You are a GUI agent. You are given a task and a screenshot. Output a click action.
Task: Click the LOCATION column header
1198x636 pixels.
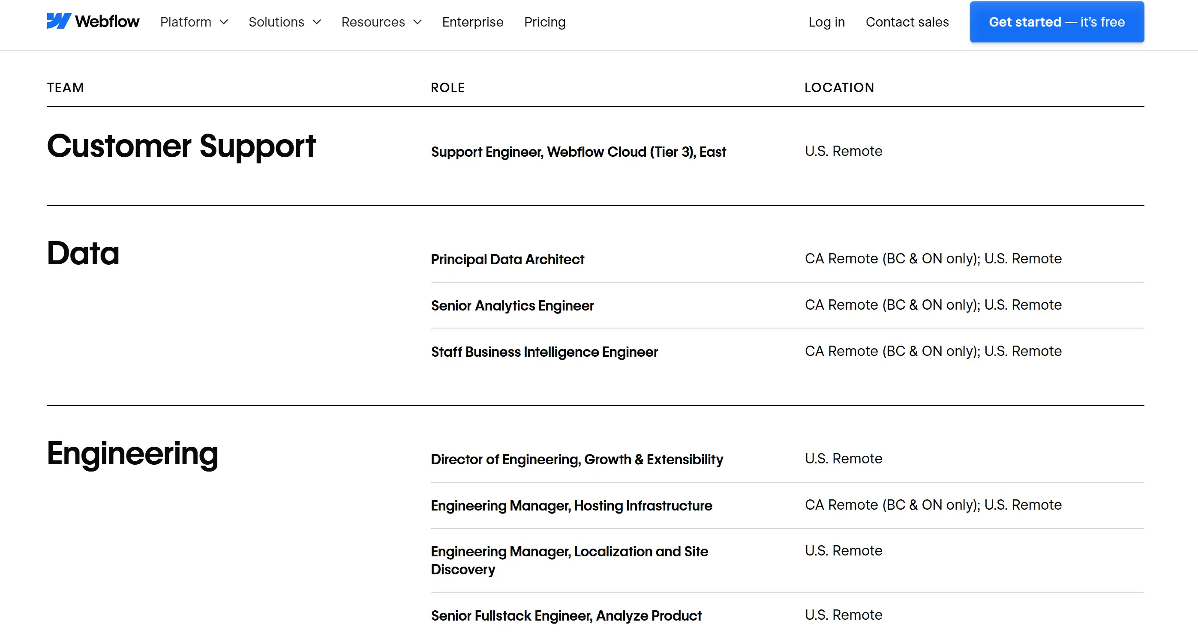tap(839, 87)
